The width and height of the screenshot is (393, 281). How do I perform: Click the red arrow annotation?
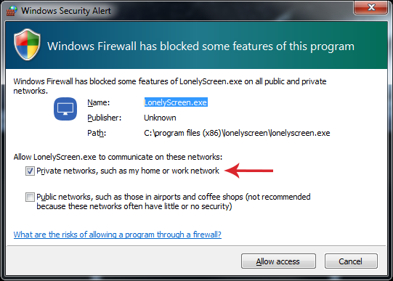pos(249,171)
